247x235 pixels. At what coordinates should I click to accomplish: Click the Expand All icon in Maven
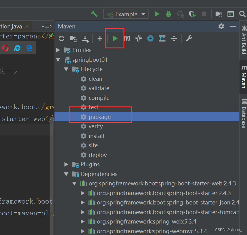click(162, 38)
